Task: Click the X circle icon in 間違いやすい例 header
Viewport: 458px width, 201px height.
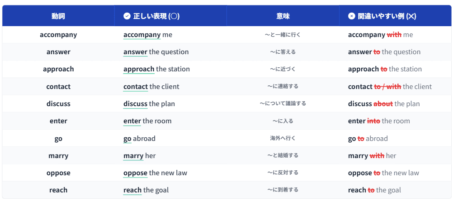Action: (x=352, y=16)
